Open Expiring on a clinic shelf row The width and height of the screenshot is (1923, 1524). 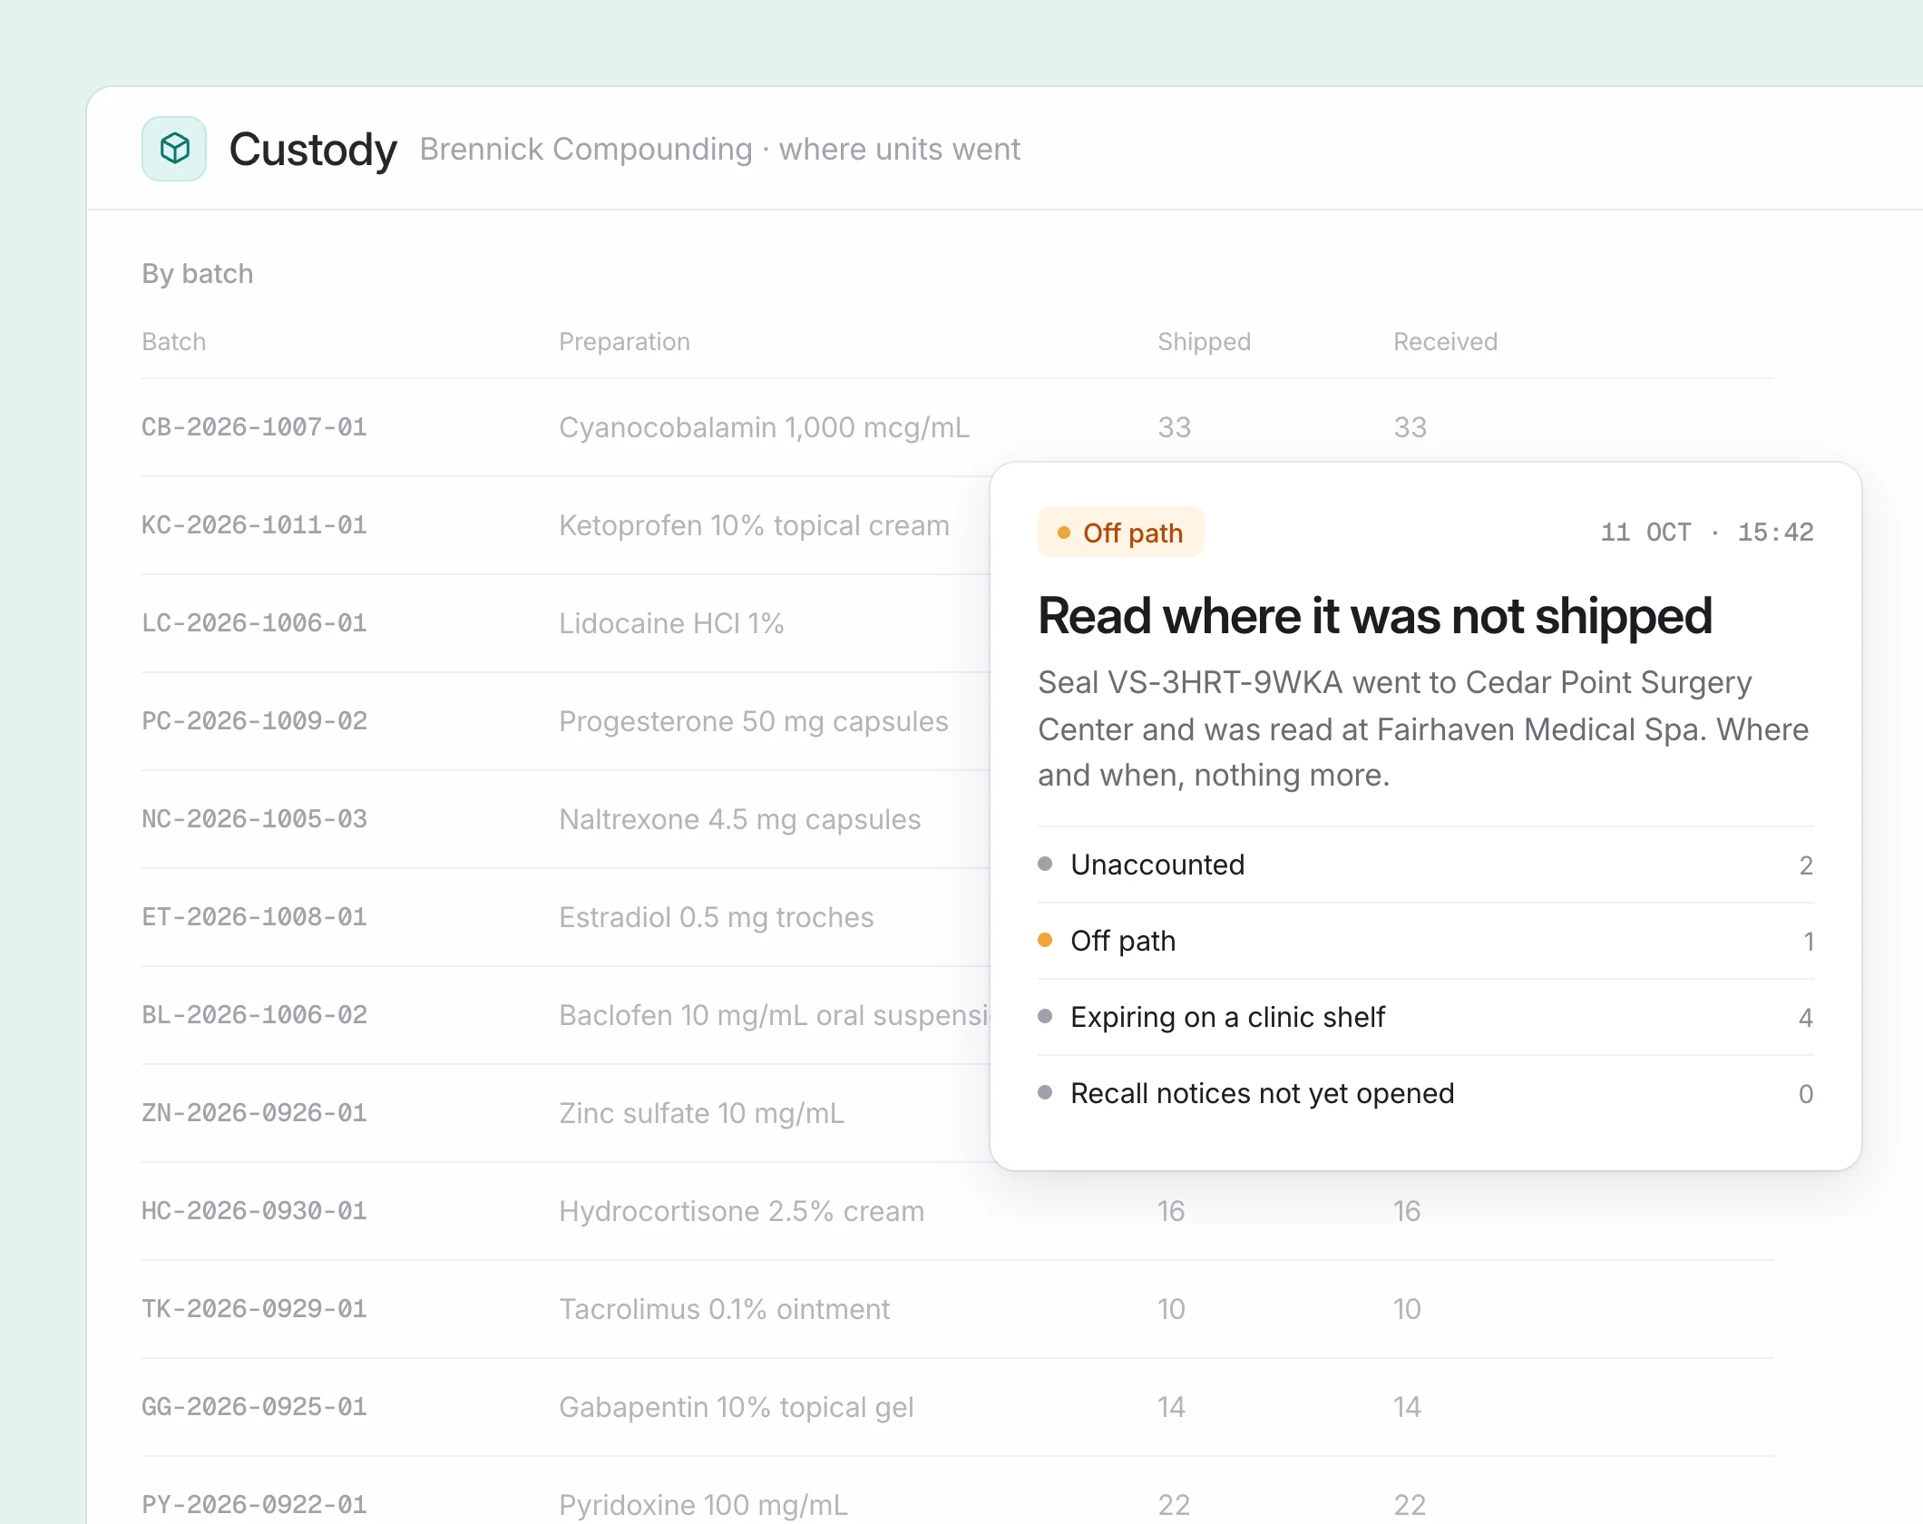pos(1425,1017)
